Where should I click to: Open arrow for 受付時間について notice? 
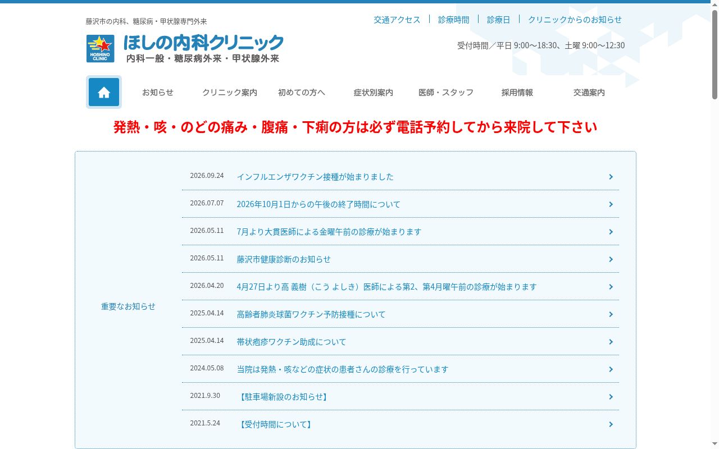[611, 424]
